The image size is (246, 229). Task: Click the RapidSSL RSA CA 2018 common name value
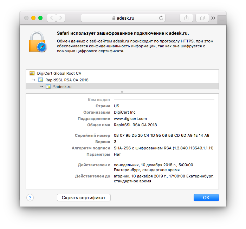[135, 125]
